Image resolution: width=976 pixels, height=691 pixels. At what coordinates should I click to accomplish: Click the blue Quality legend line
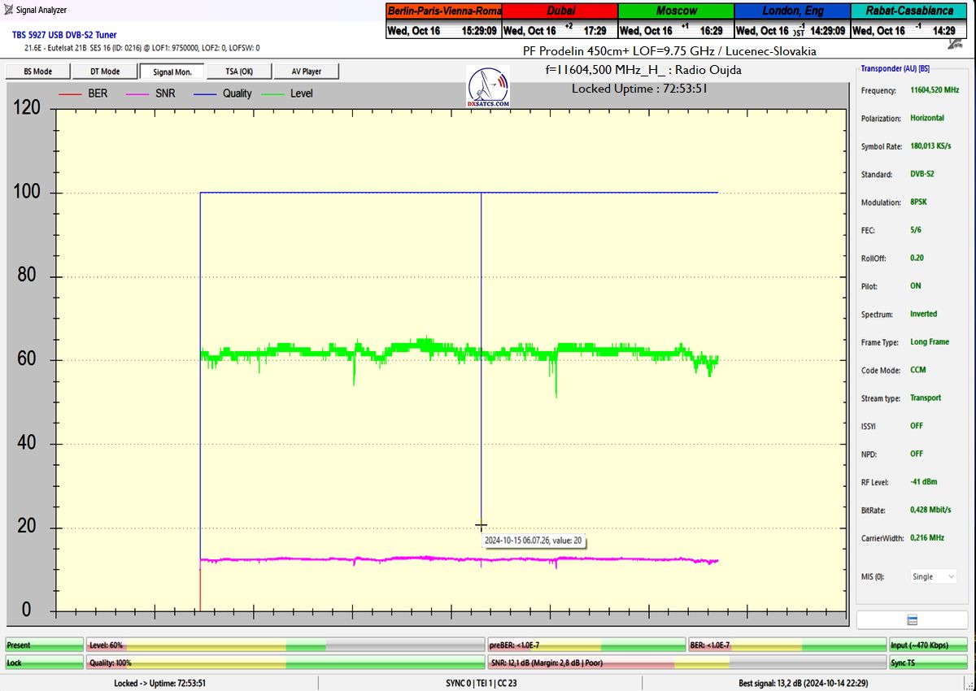[205, 93]
